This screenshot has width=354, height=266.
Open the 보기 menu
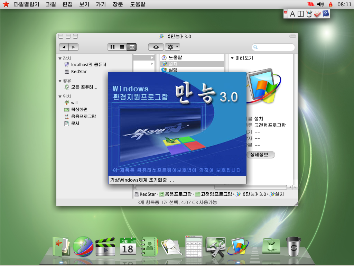pos(83,4)
